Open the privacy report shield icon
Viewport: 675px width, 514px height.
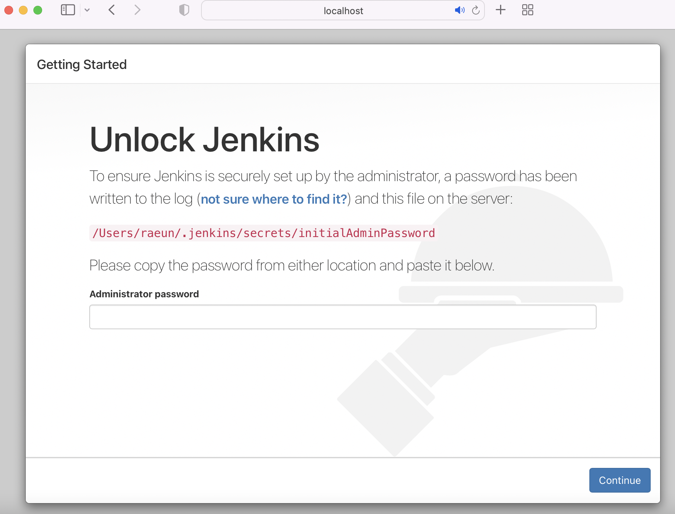point(184,10)
